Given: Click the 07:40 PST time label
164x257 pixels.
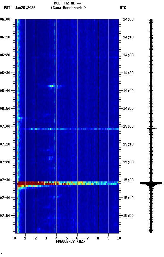Looking at the screenshot, I should pyautogui.click(x=5, y=198).
